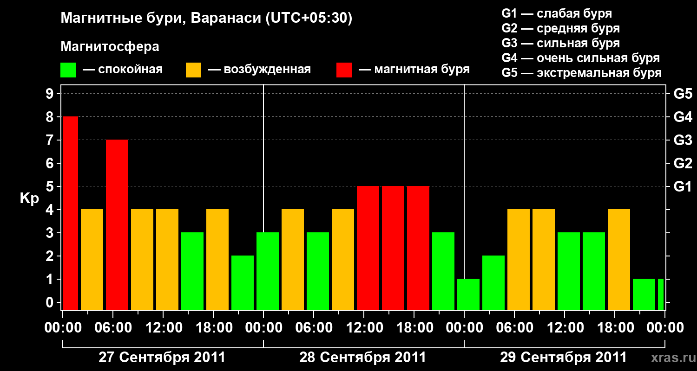The width and height of the screenshot is (697, 371).
Task: Click the '— спокойная' legend label
Action: click(123, 70)
